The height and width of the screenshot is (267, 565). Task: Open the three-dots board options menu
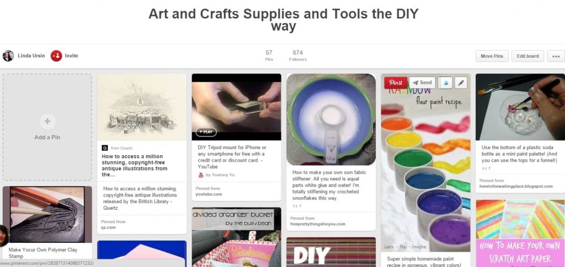[x=556, y=56]
